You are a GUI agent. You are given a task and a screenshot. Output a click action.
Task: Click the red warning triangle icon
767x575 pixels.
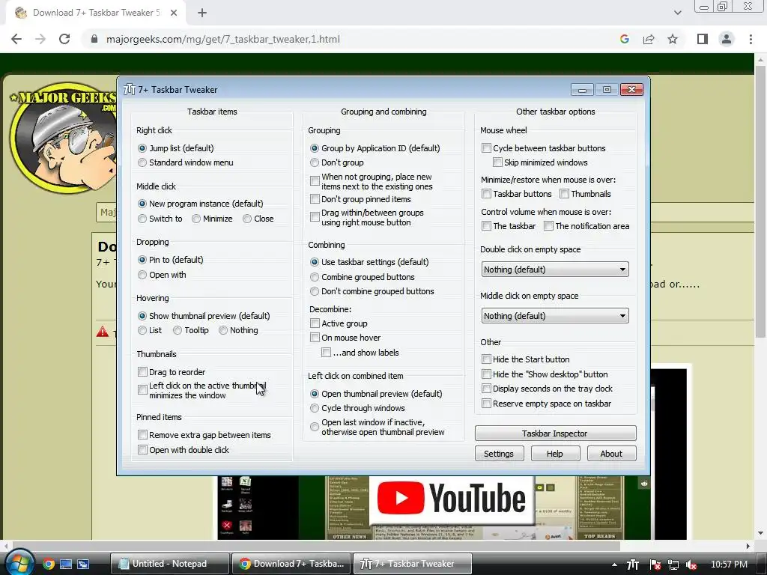tap(102, 332)
